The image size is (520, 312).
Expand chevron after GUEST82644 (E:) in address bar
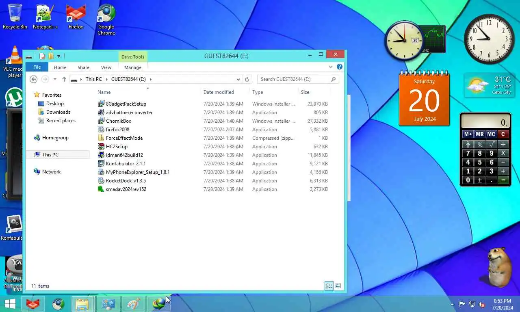[150, 79]
